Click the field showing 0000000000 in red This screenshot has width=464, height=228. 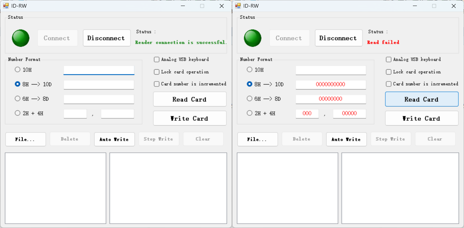(x=331, y=85)
